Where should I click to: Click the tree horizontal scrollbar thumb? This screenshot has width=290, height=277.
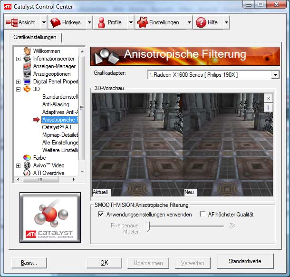pyautogui.click(x=40, y=179)
